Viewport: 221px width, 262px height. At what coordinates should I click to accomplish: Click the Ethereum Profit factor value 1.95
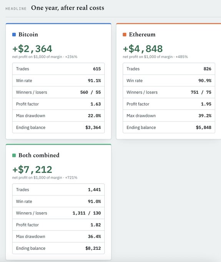206,104
